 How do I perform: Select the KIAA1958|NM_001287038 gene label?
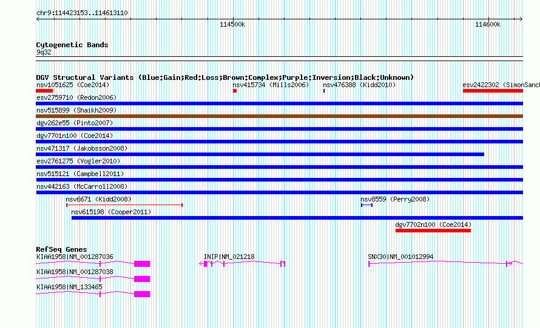point(75,272)
